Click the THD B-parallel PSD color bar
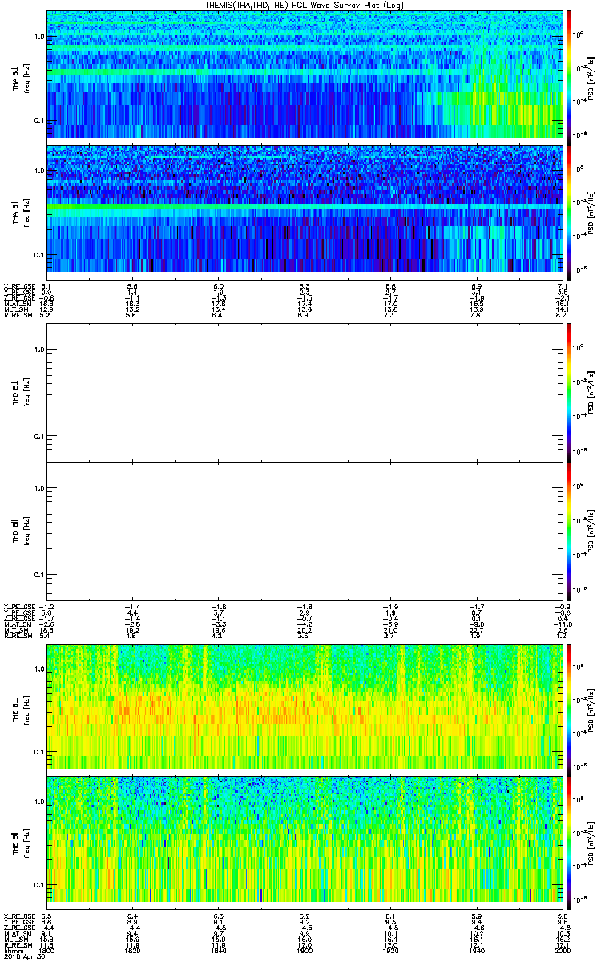The width and height of the screenshot is (601, 962). 569,531
